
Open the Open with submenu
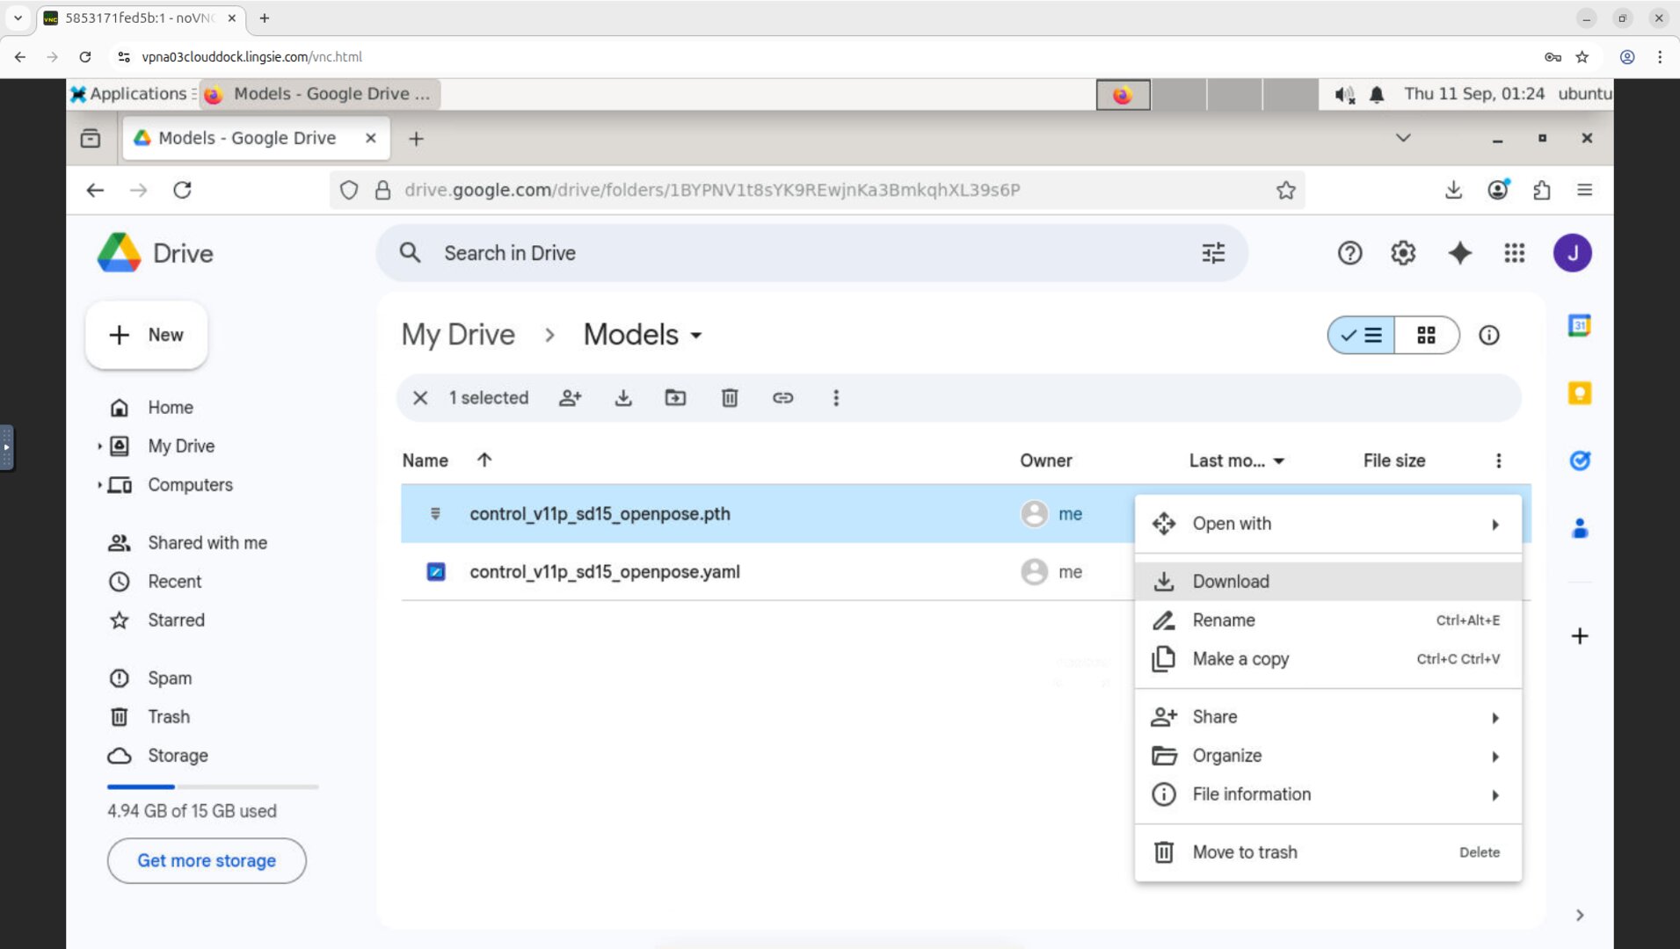tap(1232, 523)
